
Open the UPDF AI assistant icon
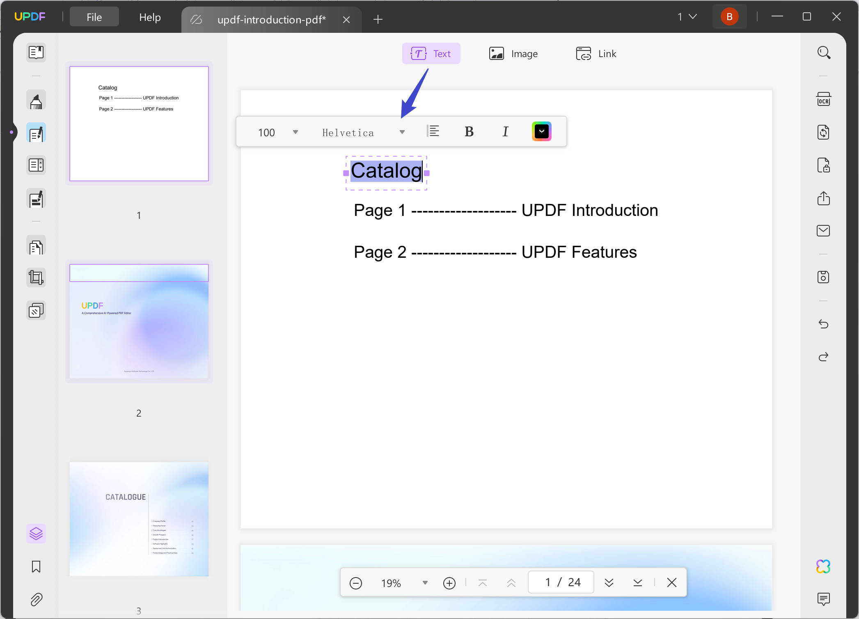823,566
